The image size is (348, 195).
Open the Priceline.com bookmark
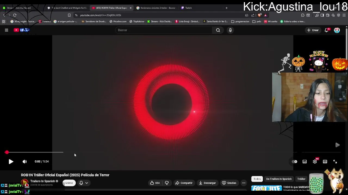coord(118,21)
